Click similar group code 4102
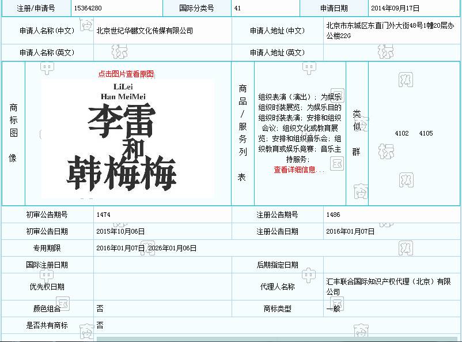The width and height of the screenshot is (462, 342). 402,133
